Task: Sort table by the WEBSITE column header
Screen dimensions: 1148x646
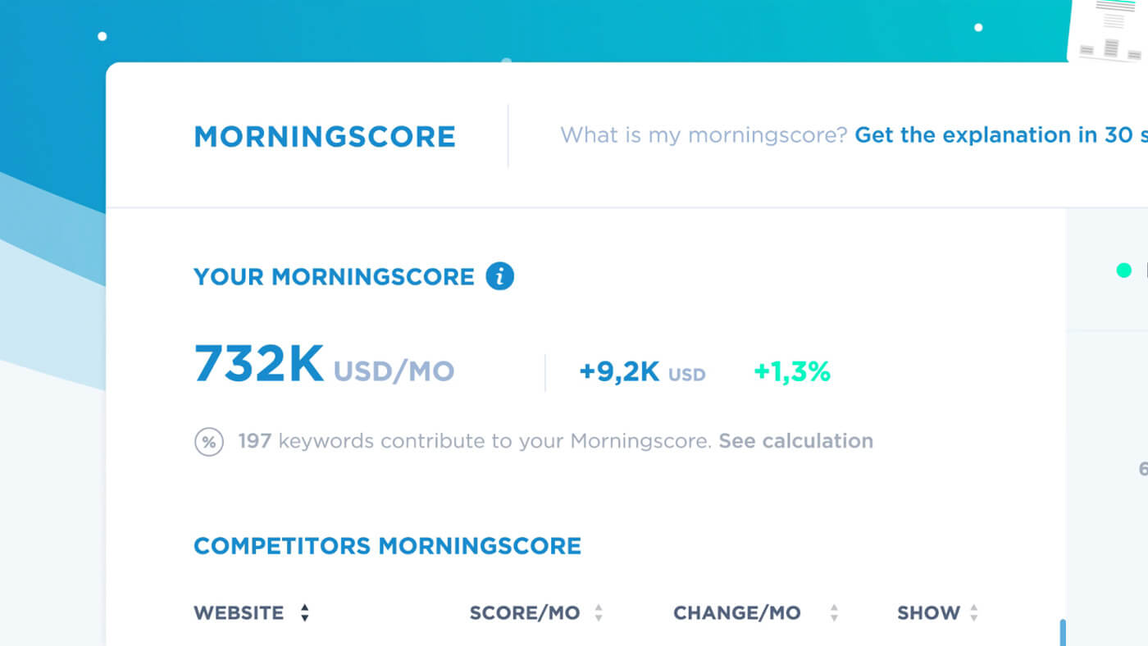Action: point(239,612)
